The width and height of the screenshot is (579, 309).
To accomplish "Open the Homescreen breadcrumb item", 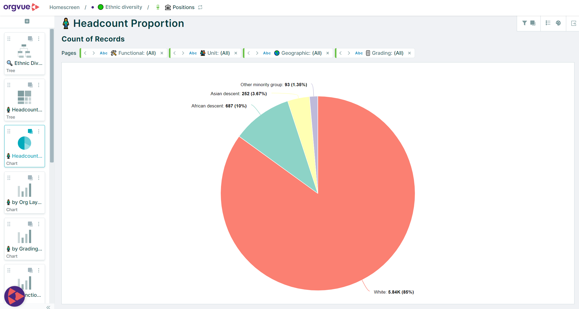I will coord(64,7).
